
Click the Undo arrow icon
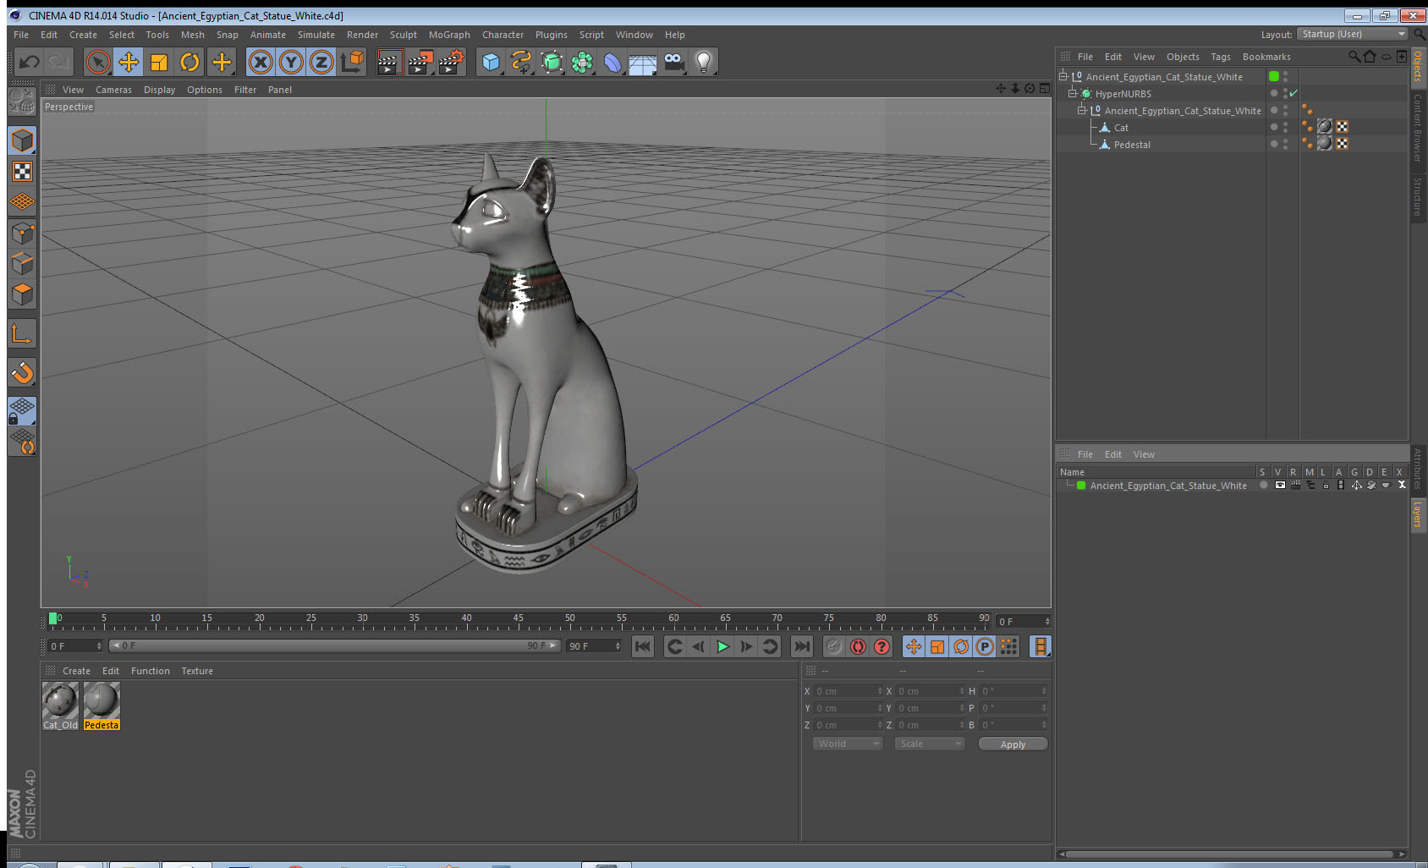pyautogui.click(x=30, y=62)
